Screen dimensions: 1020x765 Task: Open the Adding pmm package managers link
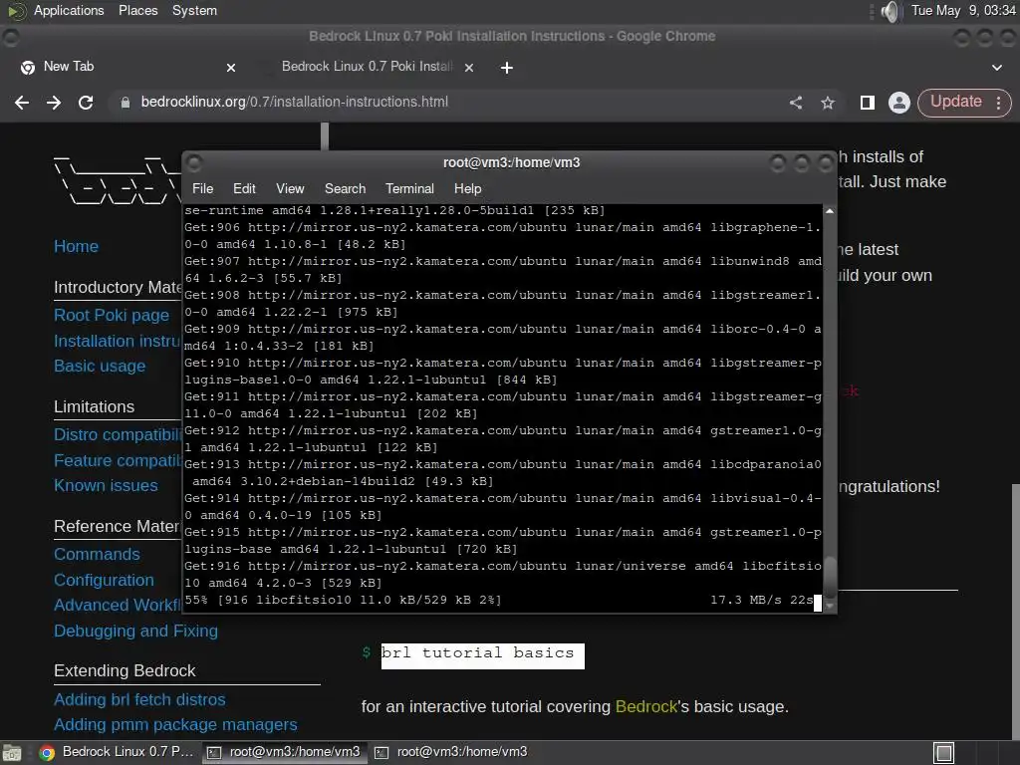click(x=175, y=725)
